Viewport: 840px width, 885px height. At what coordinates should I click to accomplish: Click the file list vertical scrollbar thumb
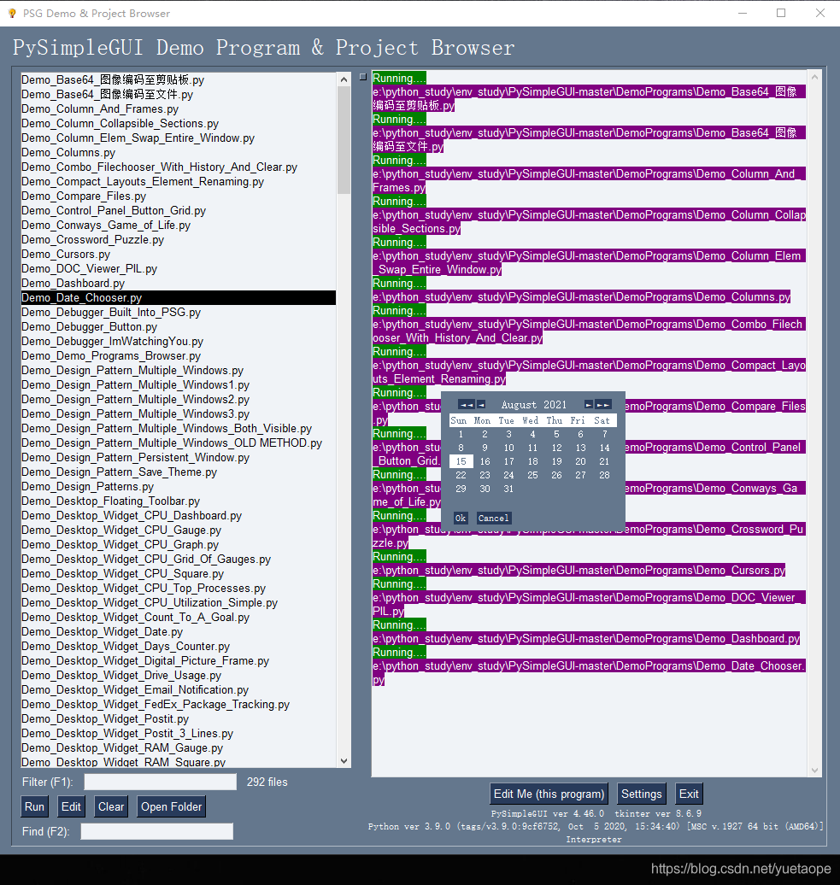344,141
